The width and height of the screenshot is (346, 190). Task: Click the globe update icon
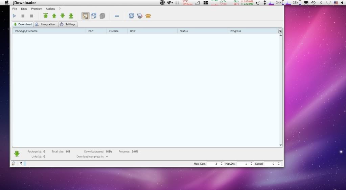pyautogui.click(x=140, y=16)
